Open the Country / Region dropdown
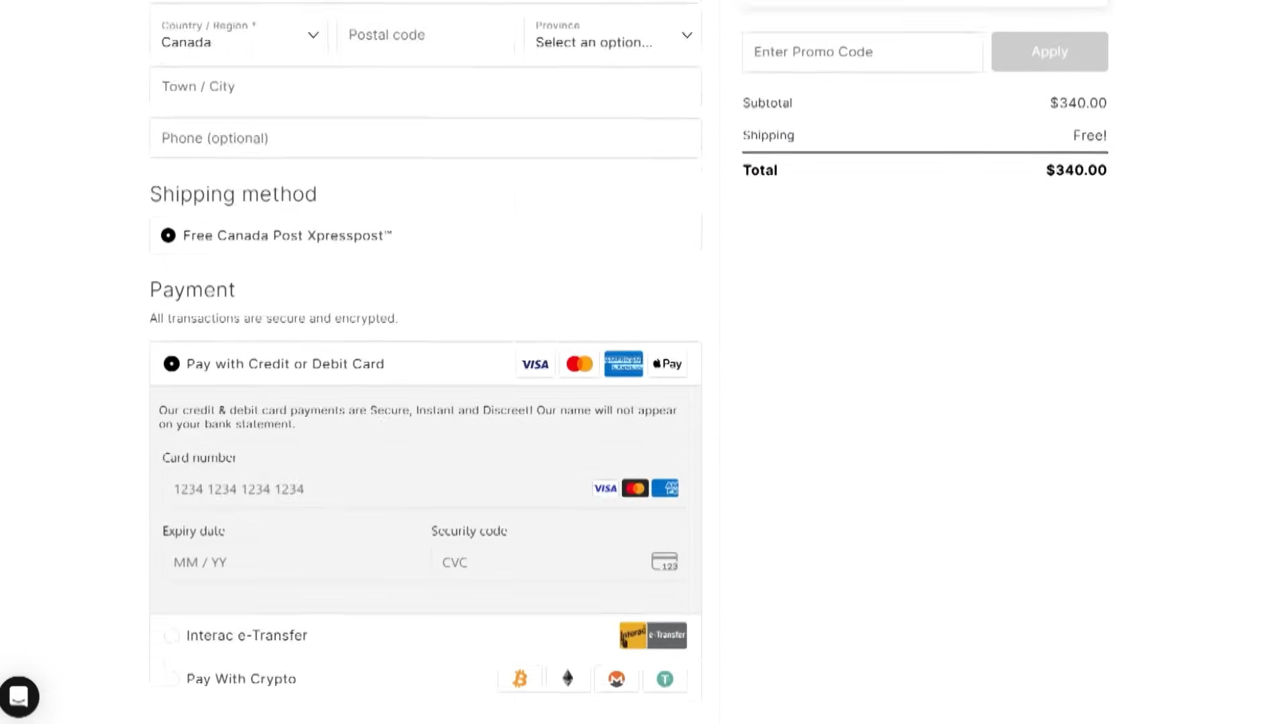 [x=239, y=36]
